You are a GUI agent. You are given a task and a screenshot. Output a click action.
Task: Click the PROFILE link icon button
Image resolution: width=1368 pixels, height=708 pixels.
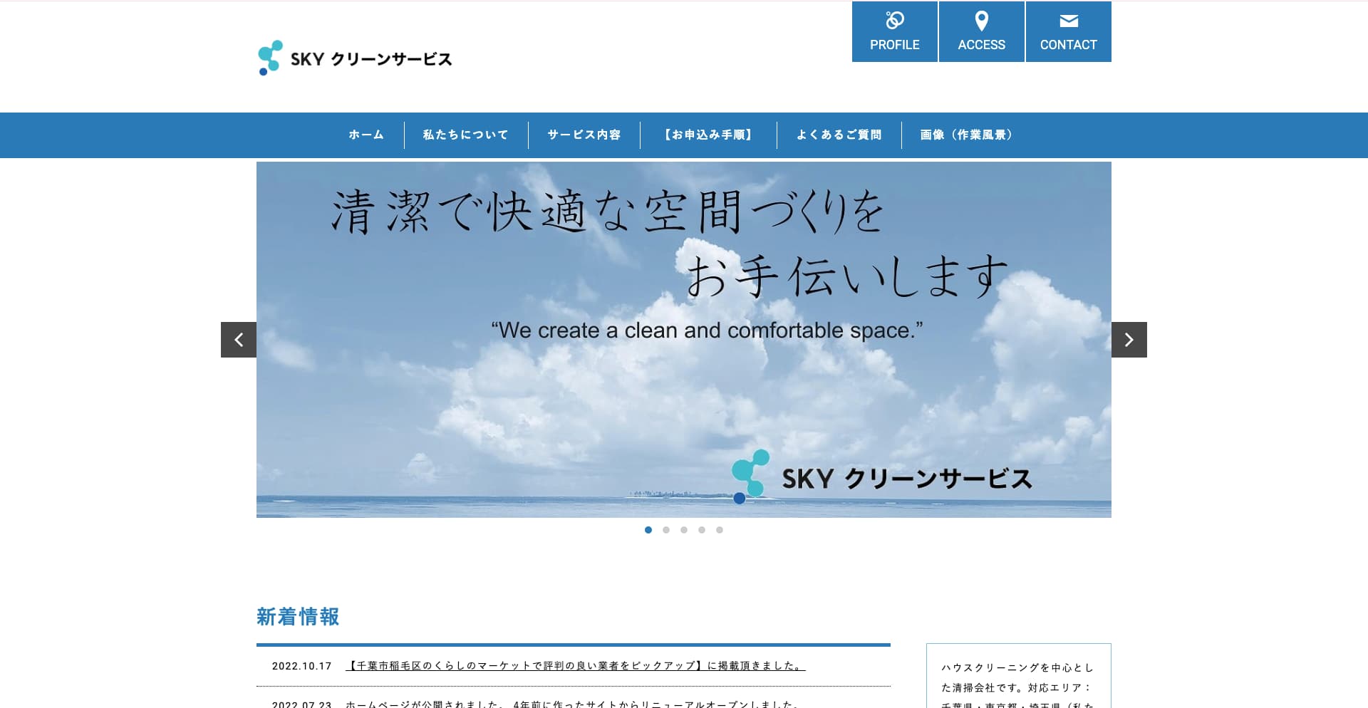894,32
